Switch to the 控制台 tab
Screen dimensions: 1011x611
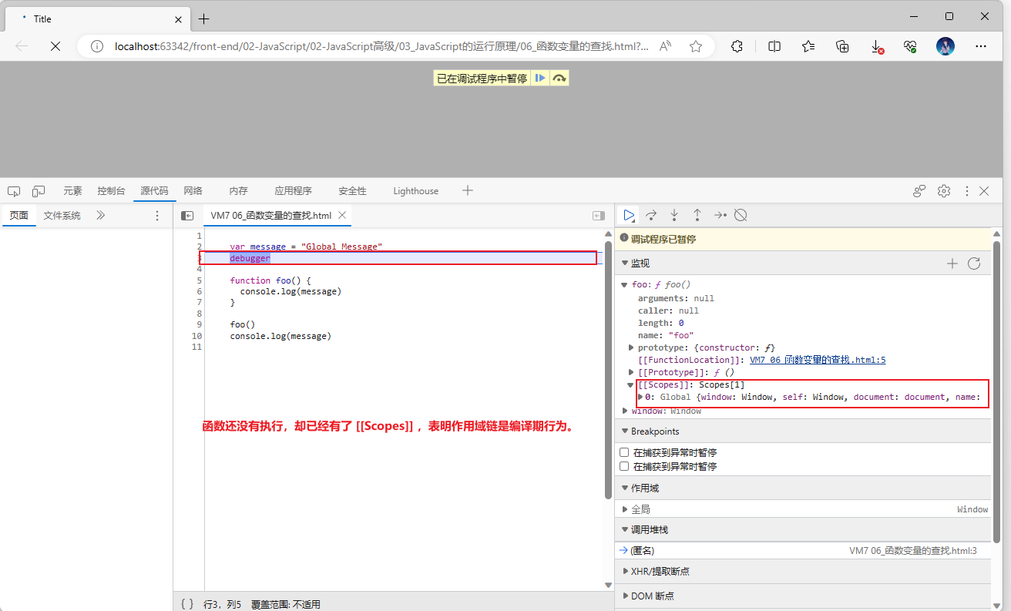tap(111, 191)
